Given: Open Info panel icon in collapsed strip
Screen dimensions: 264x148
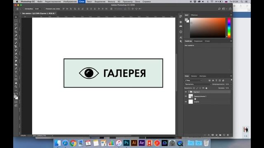Looking at the screenshot, I should click(181, 32).
